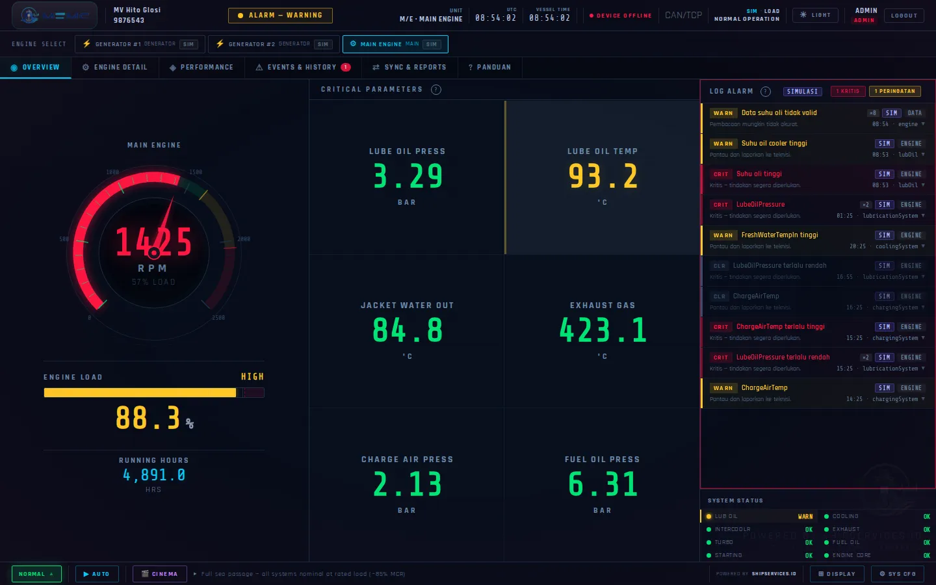Select the Exhaust Gas parameter card

[602, 331]
